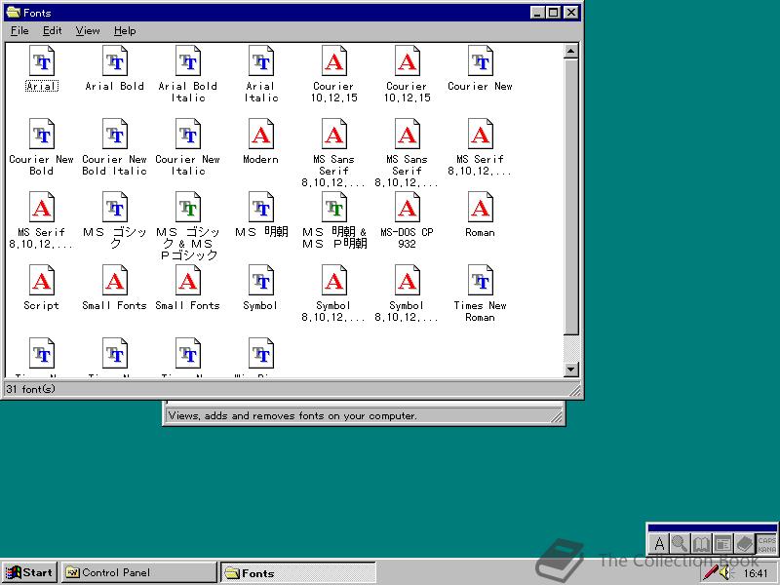
Task: Open the IME dictionary tool icon
Action: tap(701, 543)
